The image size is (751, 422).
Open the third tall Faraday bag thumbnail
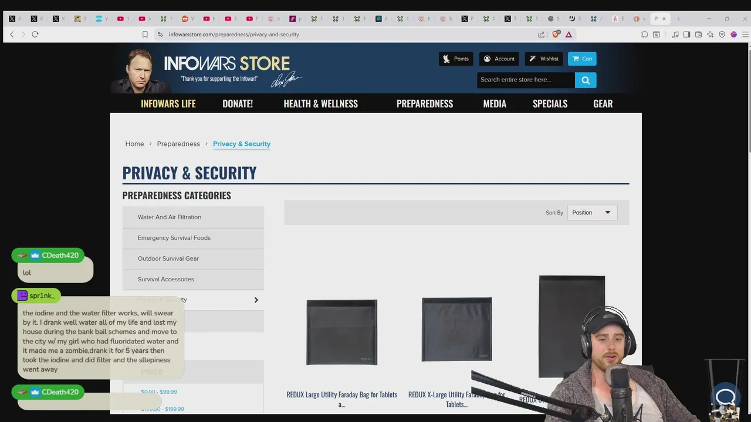571,326
